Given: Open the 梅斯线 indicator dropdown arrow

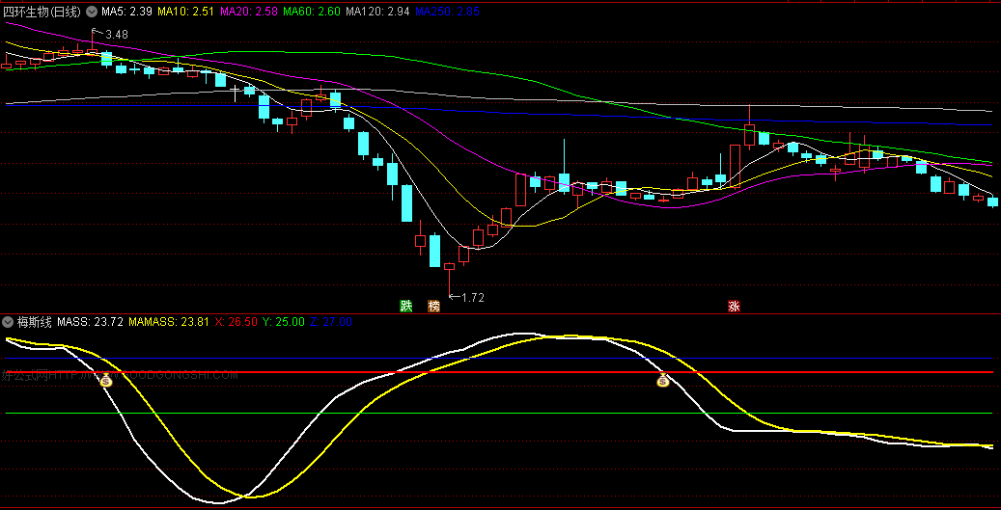Looking at the screenshot, I should (9, 322).
